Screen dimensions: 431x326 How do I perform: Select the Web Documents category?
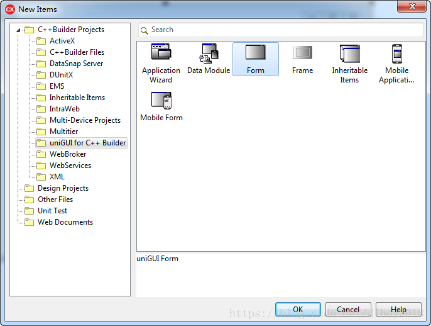click(65, 222)
